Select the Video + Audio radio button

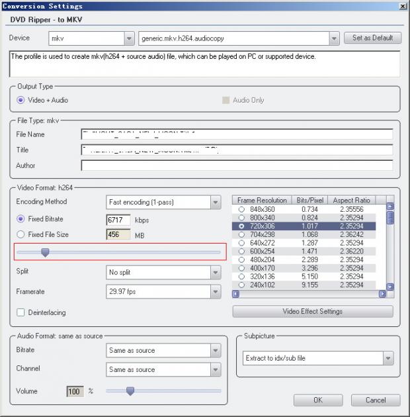coord(21,100)
